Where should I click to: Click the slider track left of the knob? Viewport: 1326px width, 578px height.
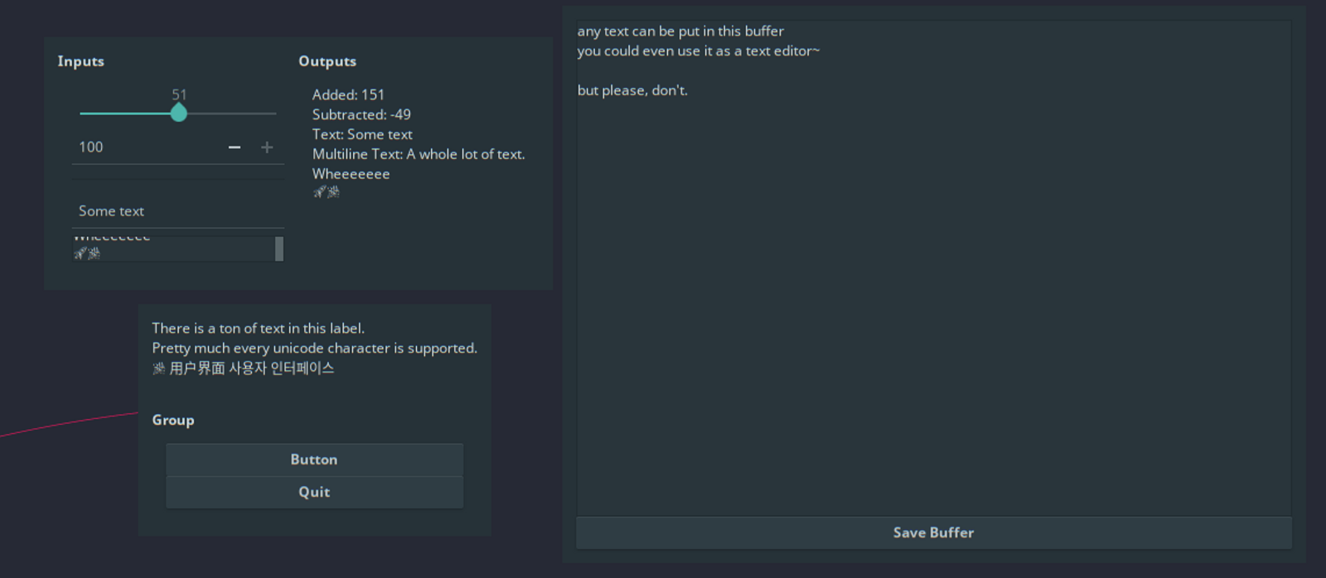[x=124, y=113]
